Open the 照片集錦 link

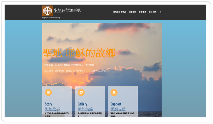[85, 109]
